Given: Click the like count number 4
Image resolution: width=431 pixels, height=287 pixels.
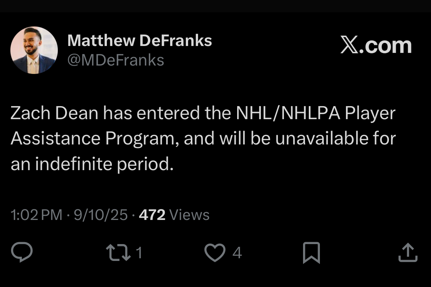Looking at the screenshot, I should coord(237,253).
